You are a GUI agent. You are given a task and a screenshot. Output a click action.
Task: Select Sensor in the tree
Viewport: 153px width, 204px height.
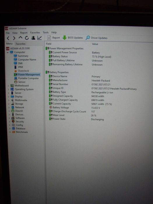[20, 82]
